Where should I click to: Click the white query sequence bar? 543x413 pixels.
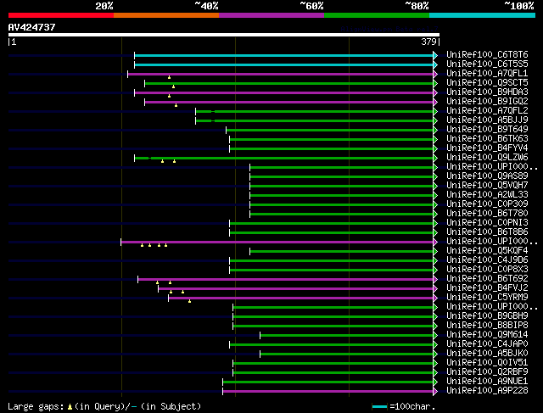224,35
